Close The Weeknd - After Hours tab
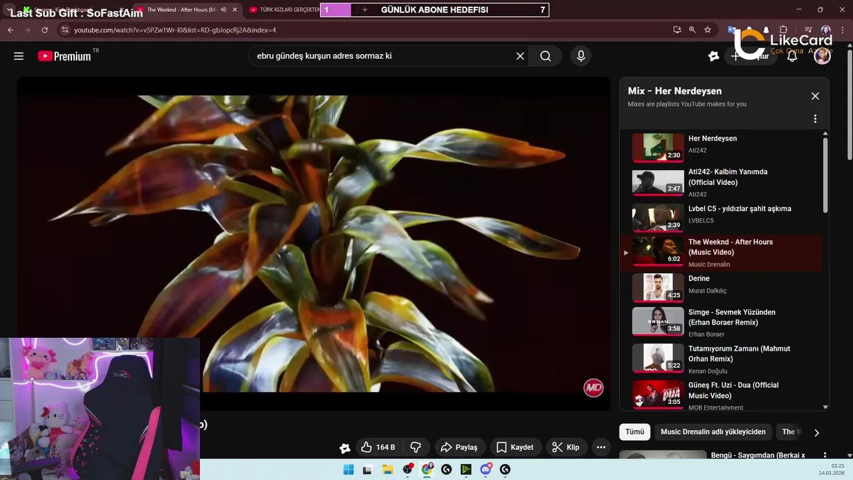853x480 pixels. [x=235, y=10]
